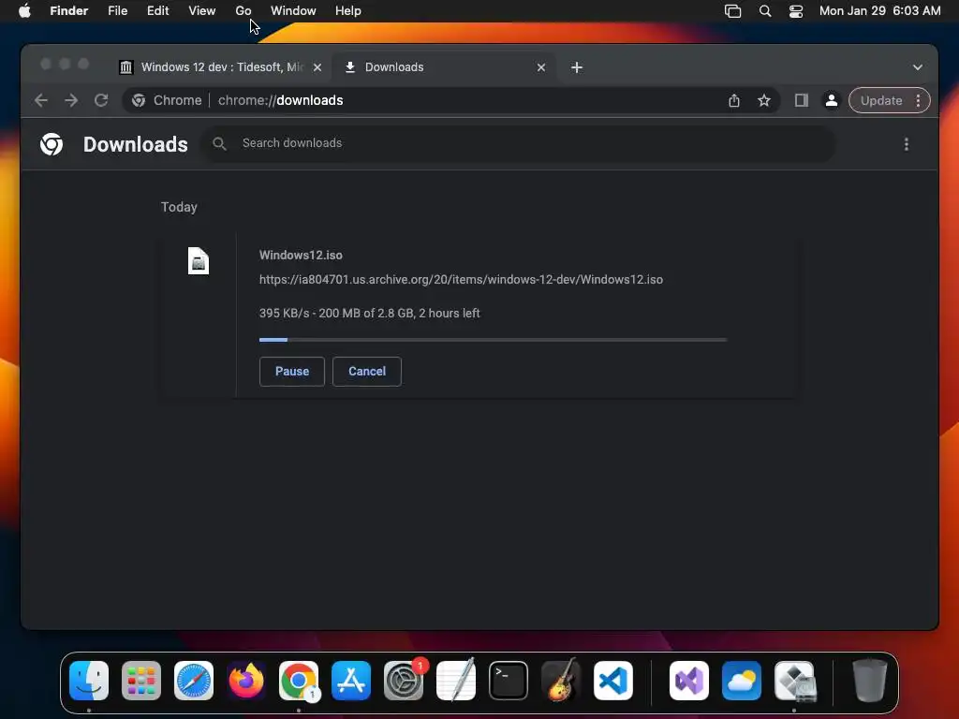Go forward in Chrome
959x719 pixels.
pos(71,100)
